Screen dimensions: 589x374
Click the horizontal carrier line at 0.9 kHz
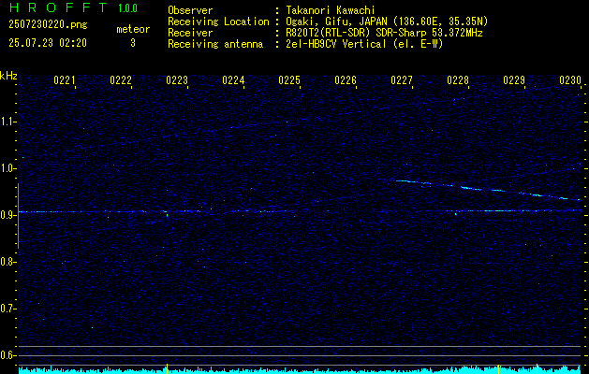[300, 211]
